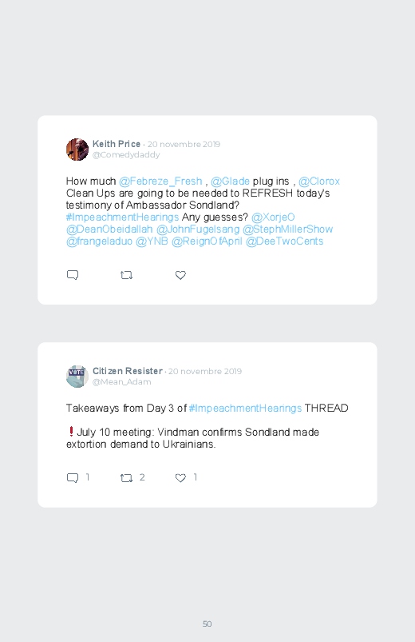Click retweet icon on Keith Price tweet

tap(126, 275)
